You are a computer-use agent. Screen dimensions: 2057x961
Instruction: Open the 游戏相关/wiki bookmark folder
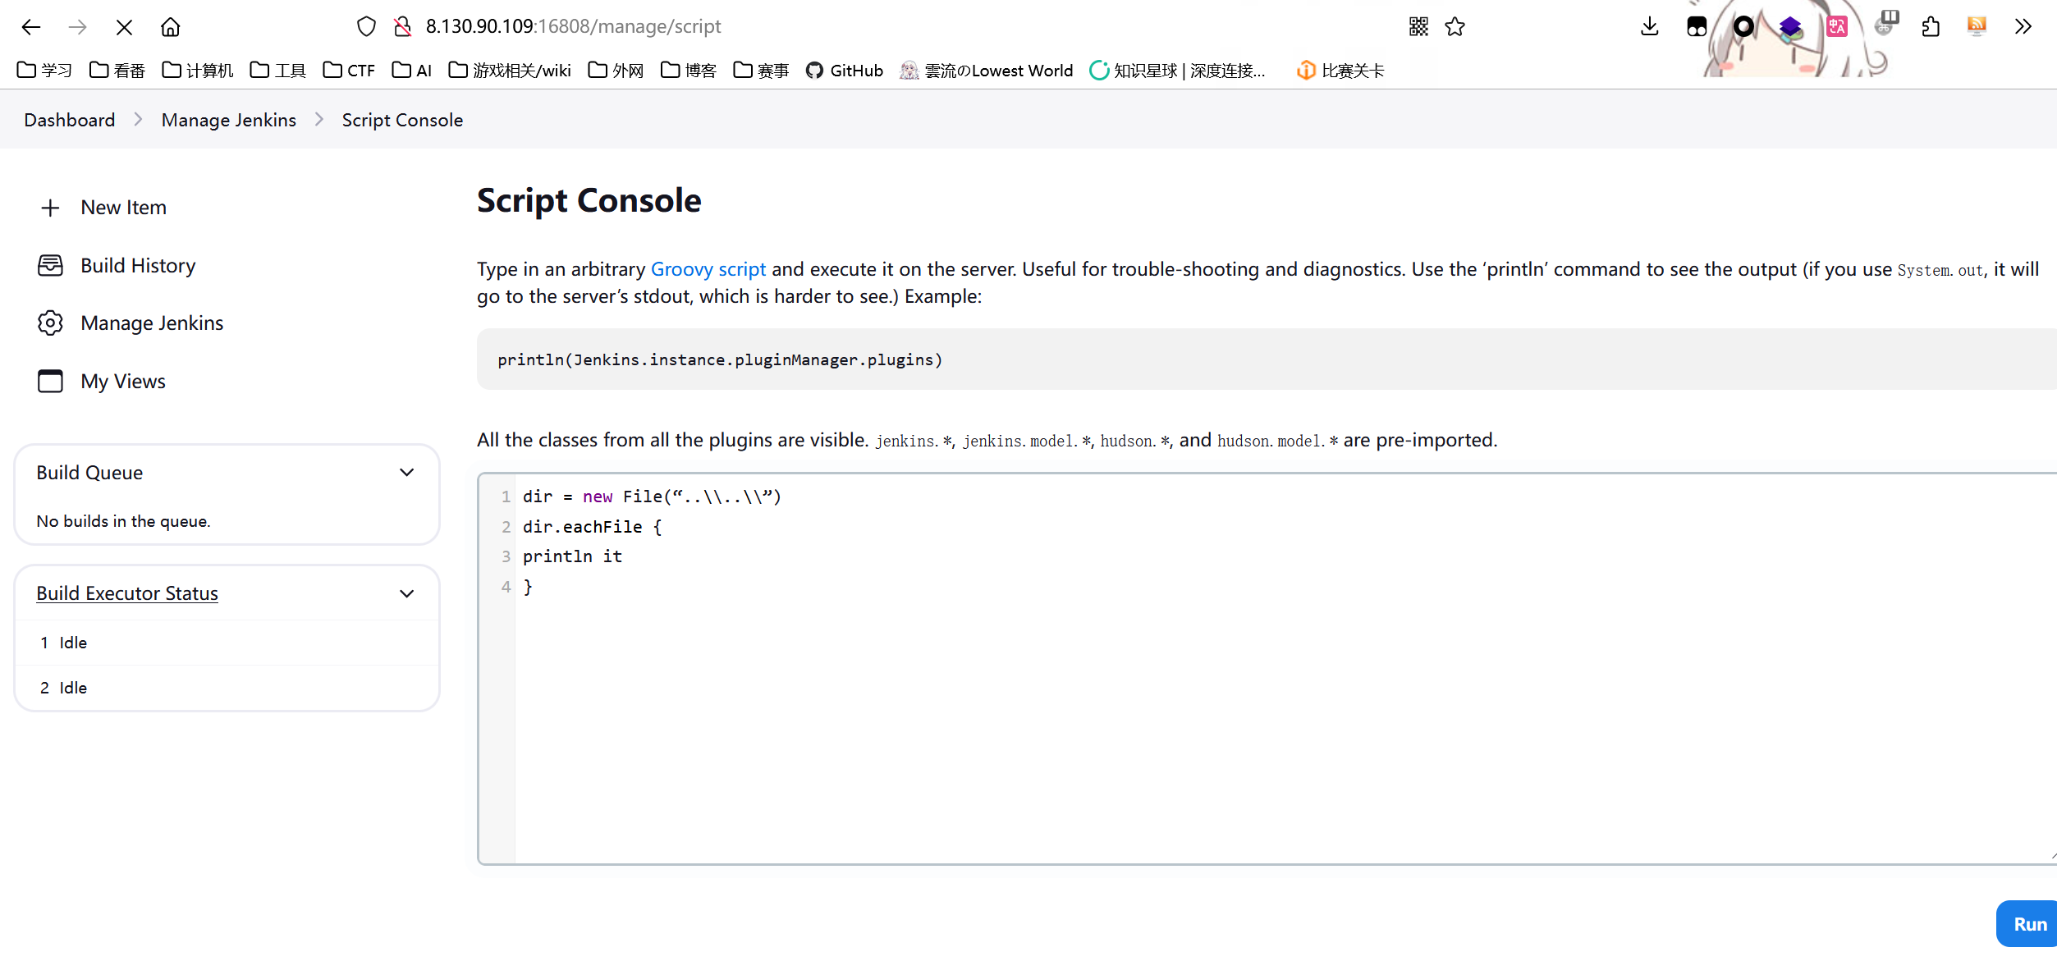pos(510,71)
